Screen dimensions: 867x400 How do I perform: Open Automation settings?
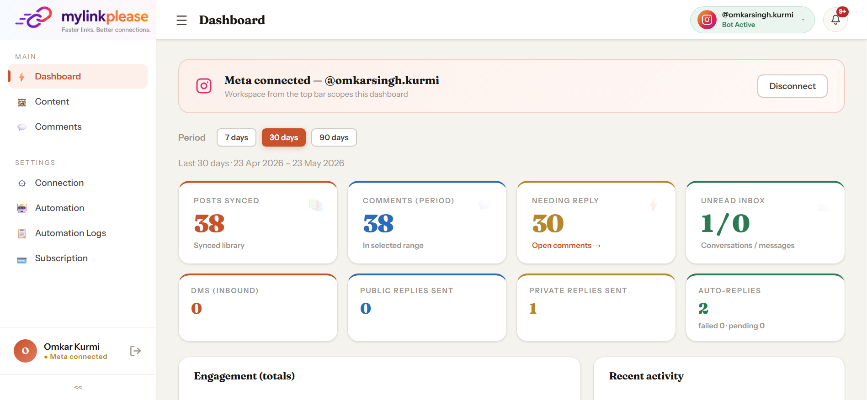(78, 208)
